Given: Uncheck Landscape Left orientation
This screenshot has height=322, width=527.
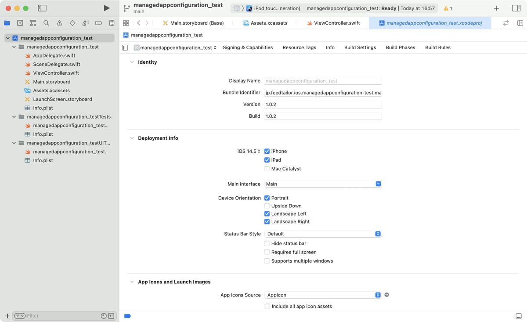Looking at the screenshot, I should click(267, 214).
